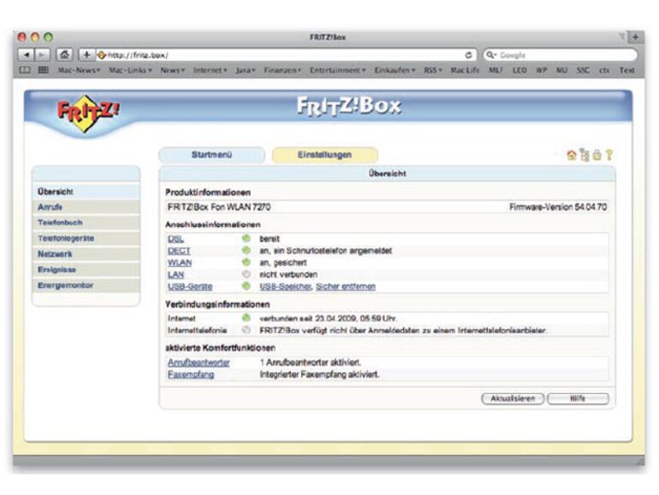Expand the RSS bookmarks folder
Image resolution: width=659 pixels, height=495 pixels.
click(433, 70)
